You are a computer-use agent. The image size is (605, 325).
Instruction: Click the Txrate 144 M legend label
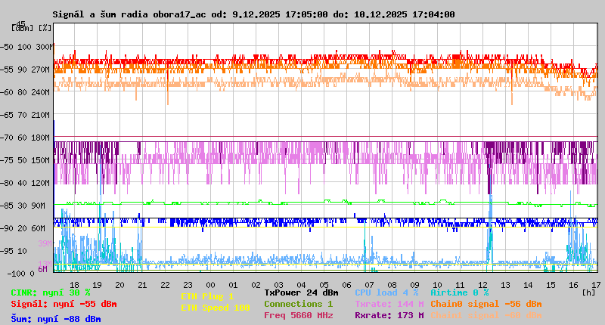point(389,304)
